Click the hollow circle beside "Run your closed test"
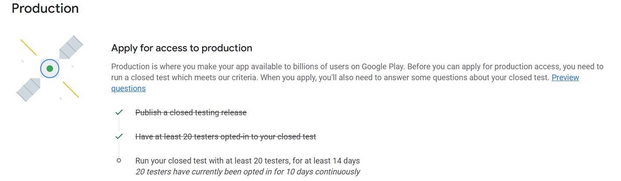This screenshot has width=621, height=181. [x=119, y=160]
